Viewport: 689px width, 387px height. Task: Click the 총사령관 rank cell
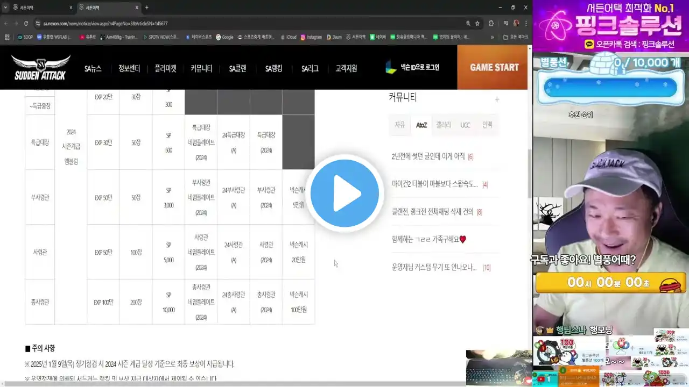tap(40, 302)
